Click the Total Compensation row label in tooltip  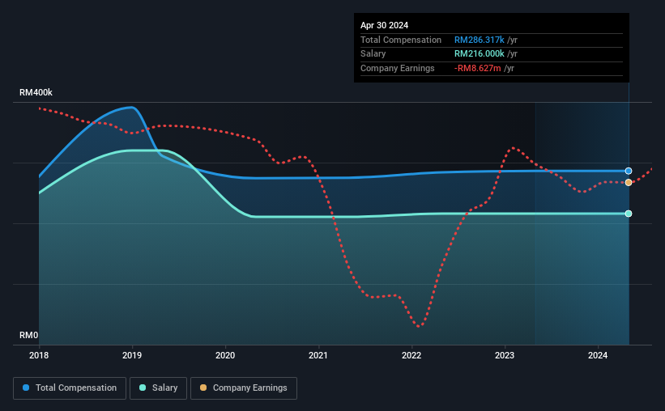401,40
